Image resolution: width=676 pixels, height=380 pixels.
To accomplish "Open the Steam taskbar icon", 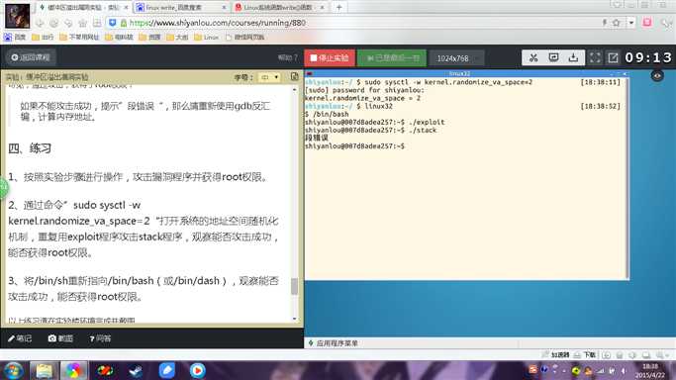I will point(137,370).
